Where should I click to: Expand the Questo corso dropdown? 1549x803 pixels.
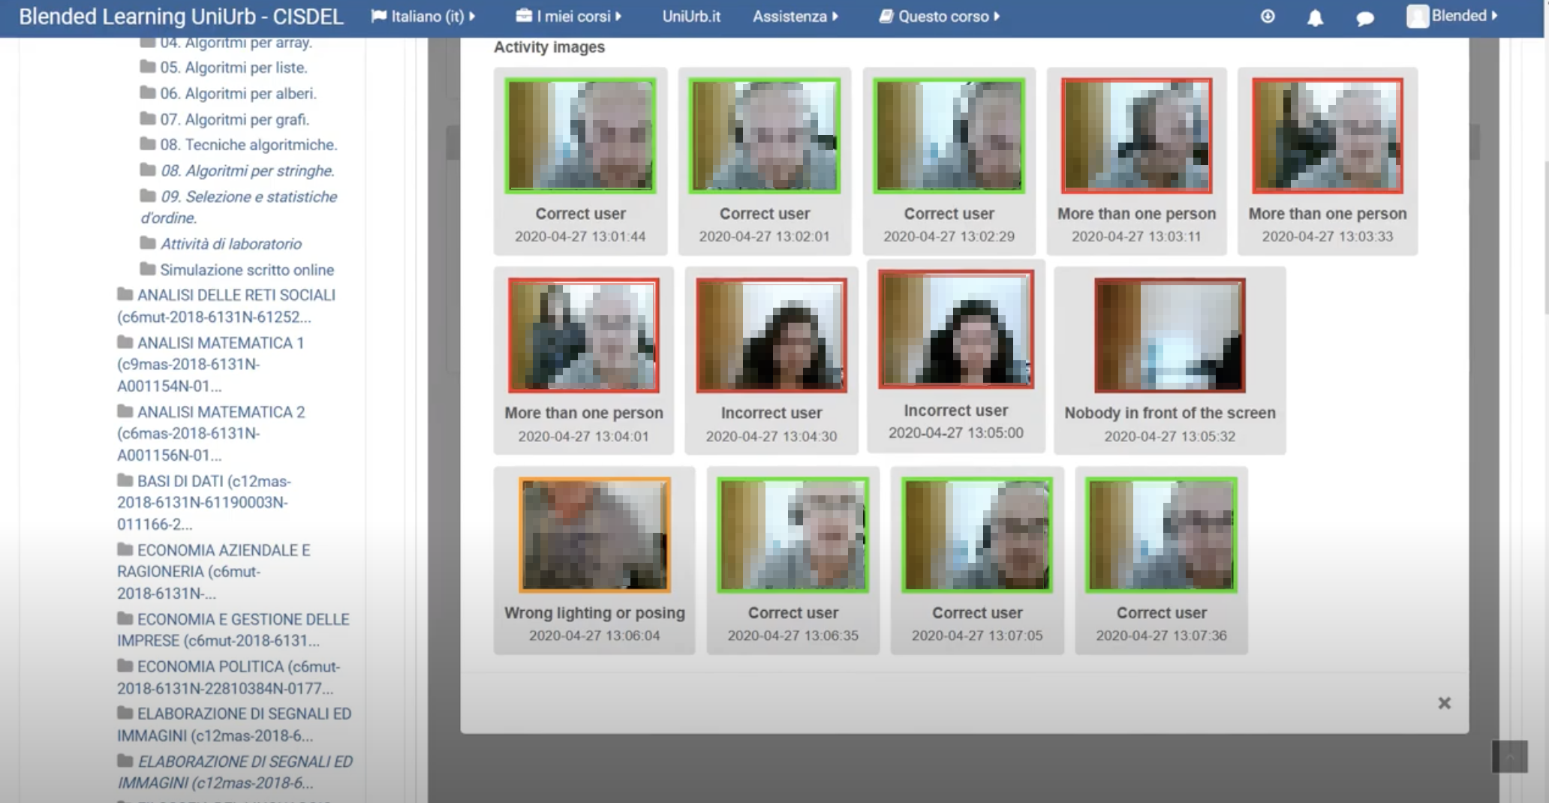942,15
